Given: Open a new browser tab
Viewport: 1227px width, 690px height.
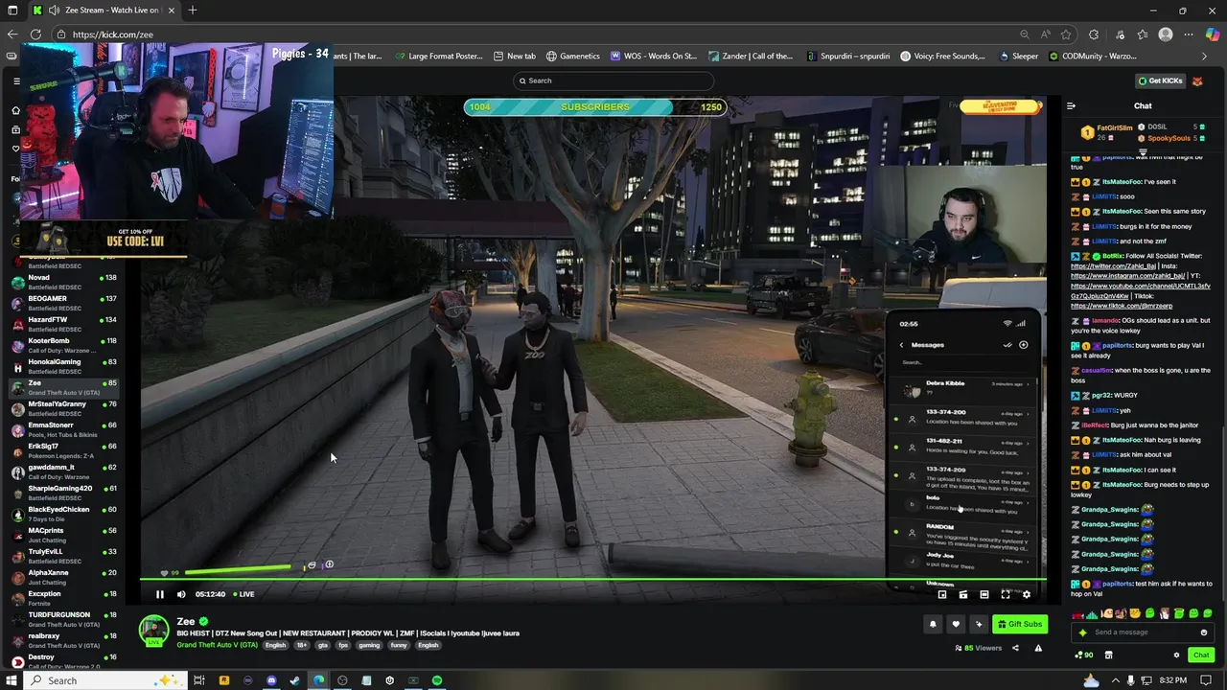Looking at the screenshot, I should click(x=193, y=10).
